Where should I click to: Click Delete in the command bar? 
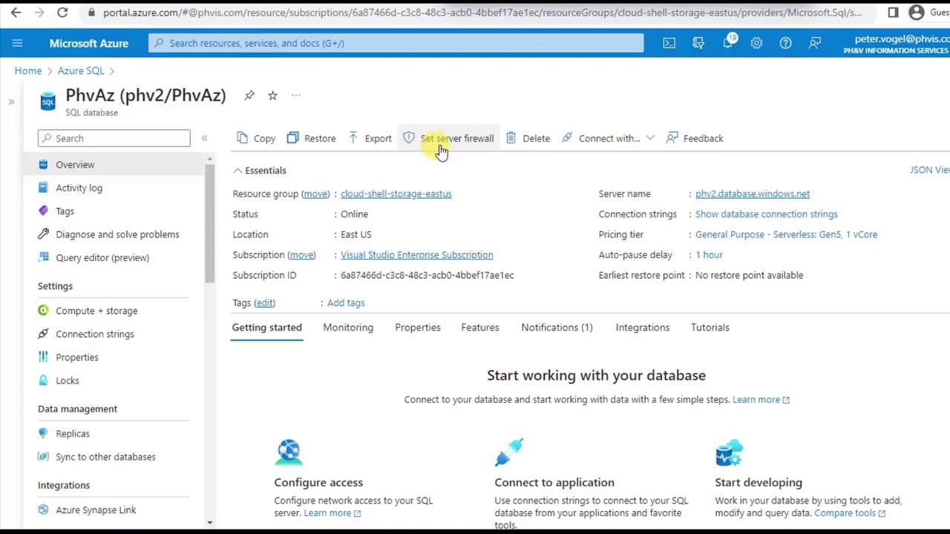pyautogui.click(x=528, y=138)
